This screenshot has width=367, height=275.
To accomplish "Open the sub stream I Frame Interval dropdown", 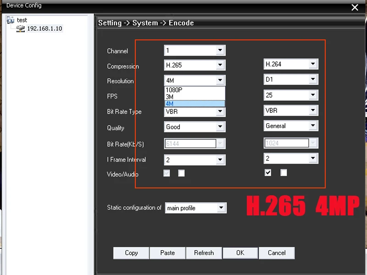I will pos(291,159).
